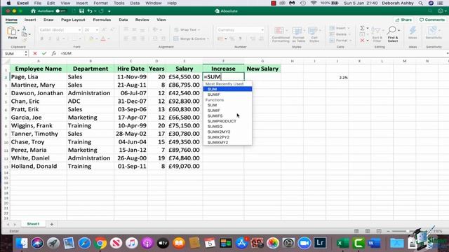Click the Paste clipboard icon
The width and height of the screenshot is (449, 252).
[x=12, y=31]
